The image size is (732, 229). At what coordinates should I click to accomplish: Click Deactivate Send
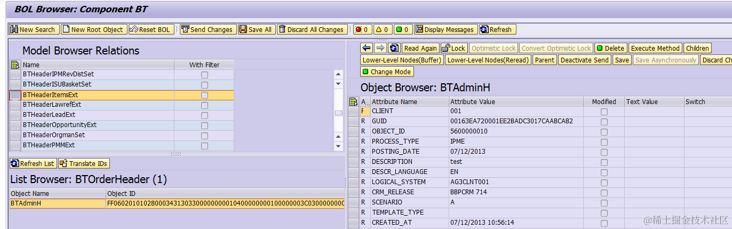point(585,60)
